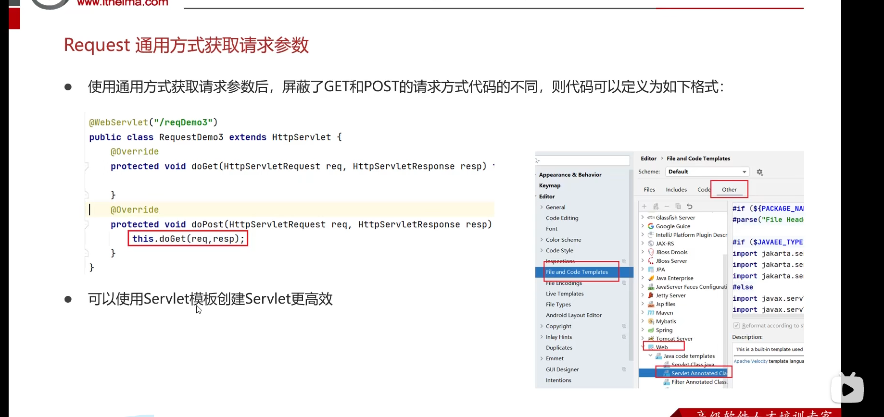Viewport: 884px width, 417px height.
Task: Expand the IntelliJ Platform Plugin Descriptor node
Action: [x=643, y=235]
